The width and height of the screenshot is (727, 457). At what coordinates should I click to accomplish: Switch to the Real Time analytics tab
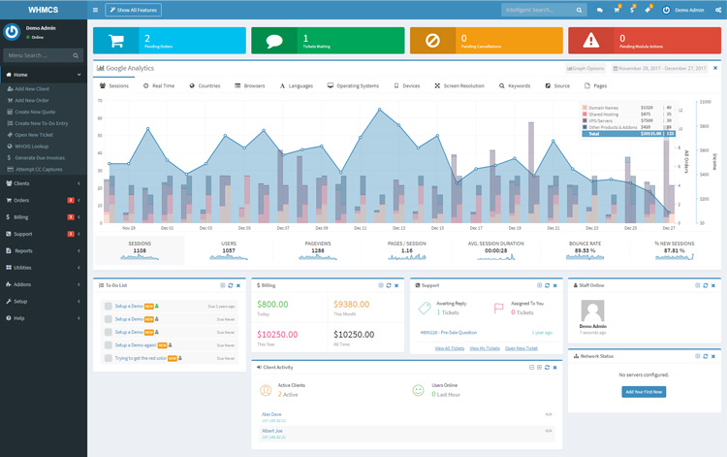coord(158,85)
